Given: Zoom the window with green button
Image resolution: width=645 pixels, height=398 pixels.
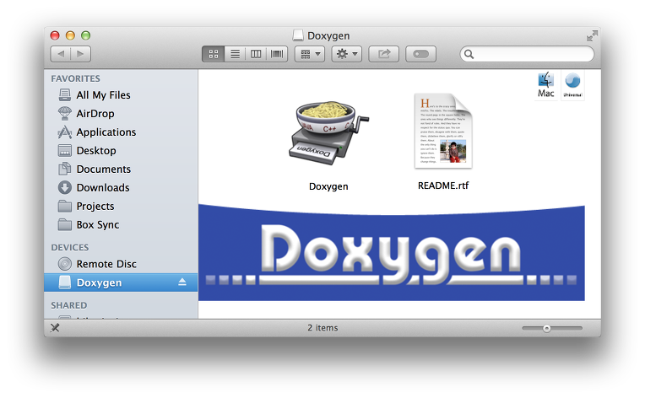Looking at the screenshot, I should [x=85, y=35].
